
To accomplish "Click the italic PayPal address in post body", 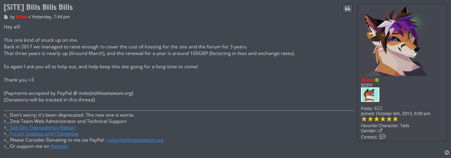I will [x=106, y=93].
